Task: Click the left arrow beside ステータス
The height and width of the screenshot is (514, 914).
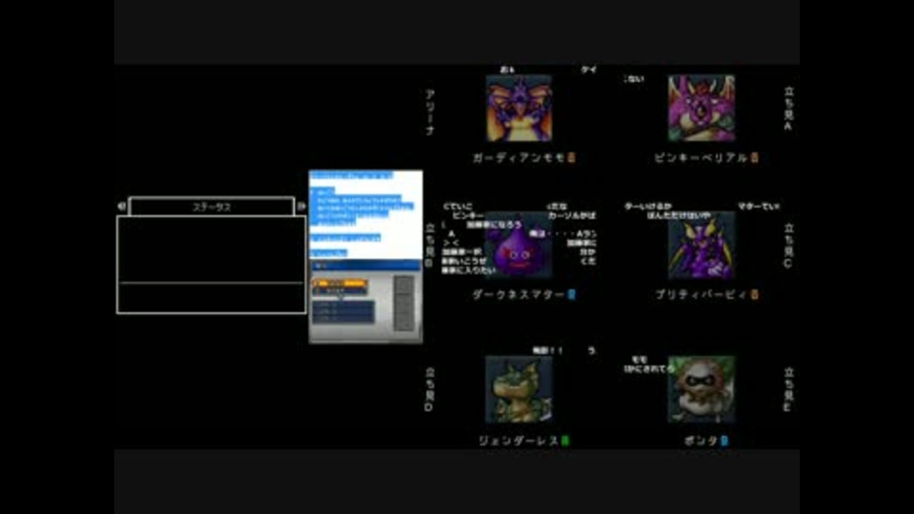Action: tap(121, 207)
